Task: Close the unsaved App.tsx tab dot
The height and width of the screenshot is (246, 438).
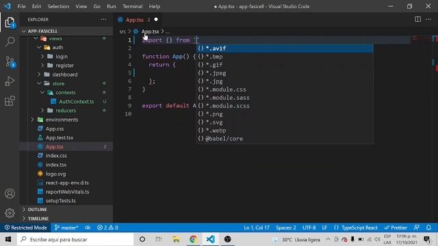Action: tap(156, 19)
